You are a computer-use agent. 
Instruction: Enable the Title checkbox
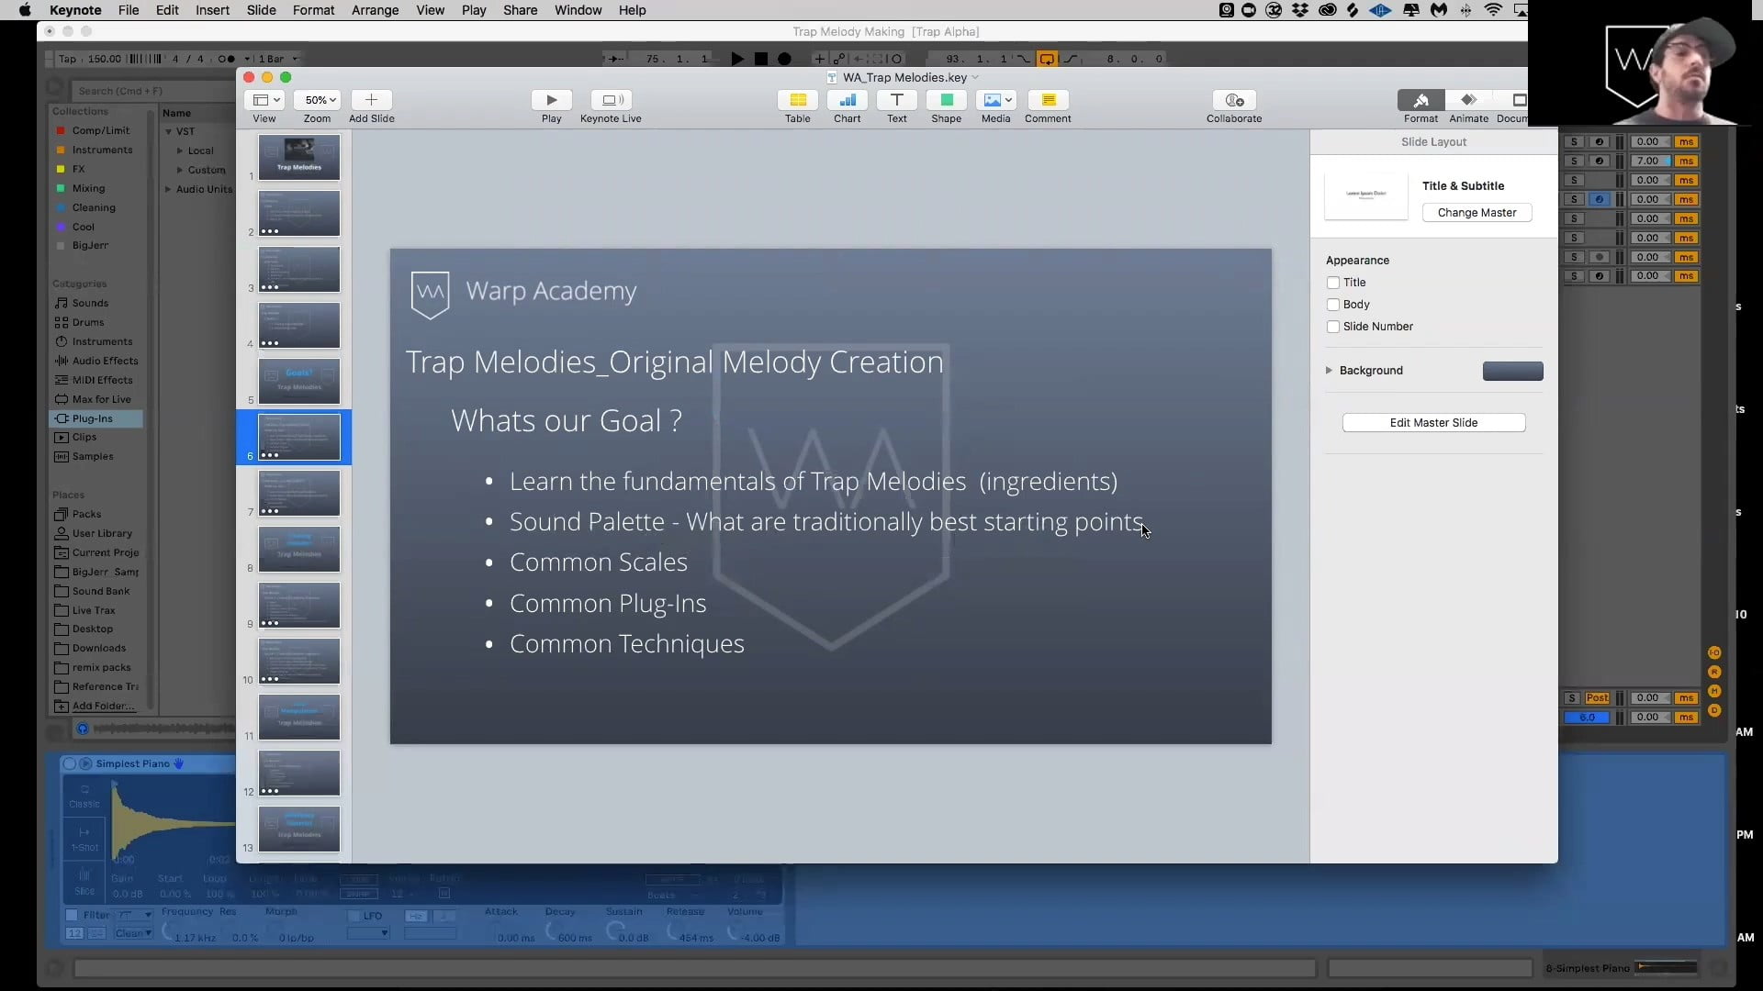(x=1332, y=283)
